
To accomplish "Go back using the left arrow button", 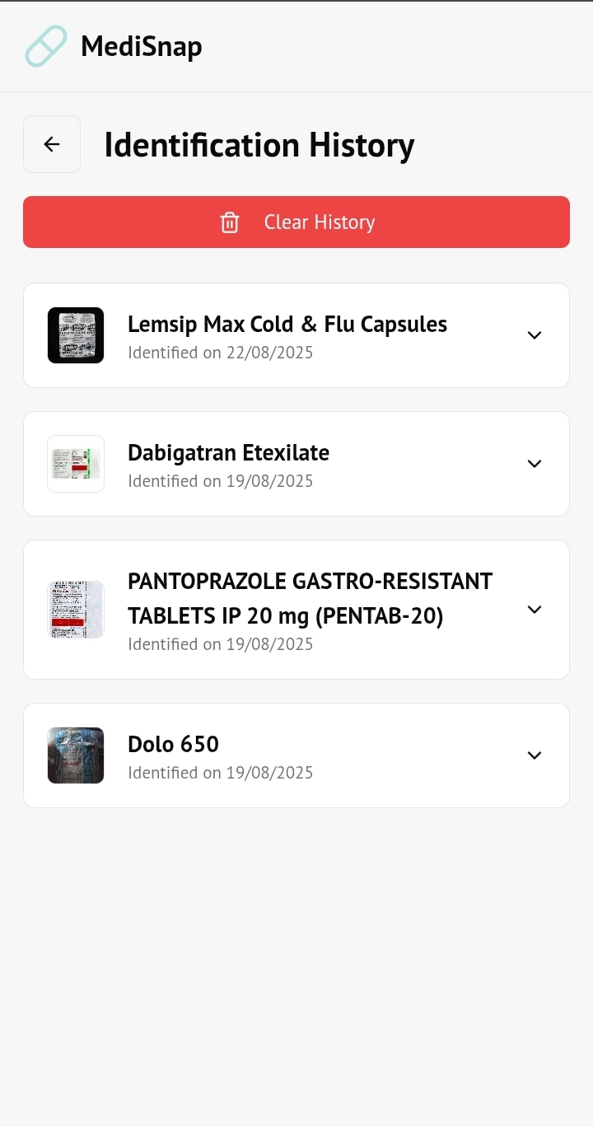I will (52, 144).
